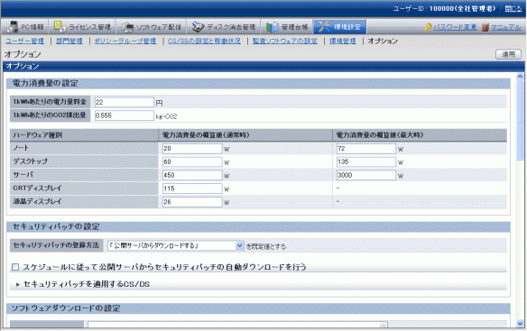527x331 pixels.
Task: Select the 環境設定 wrench icon
Action: tap(325, 27)
